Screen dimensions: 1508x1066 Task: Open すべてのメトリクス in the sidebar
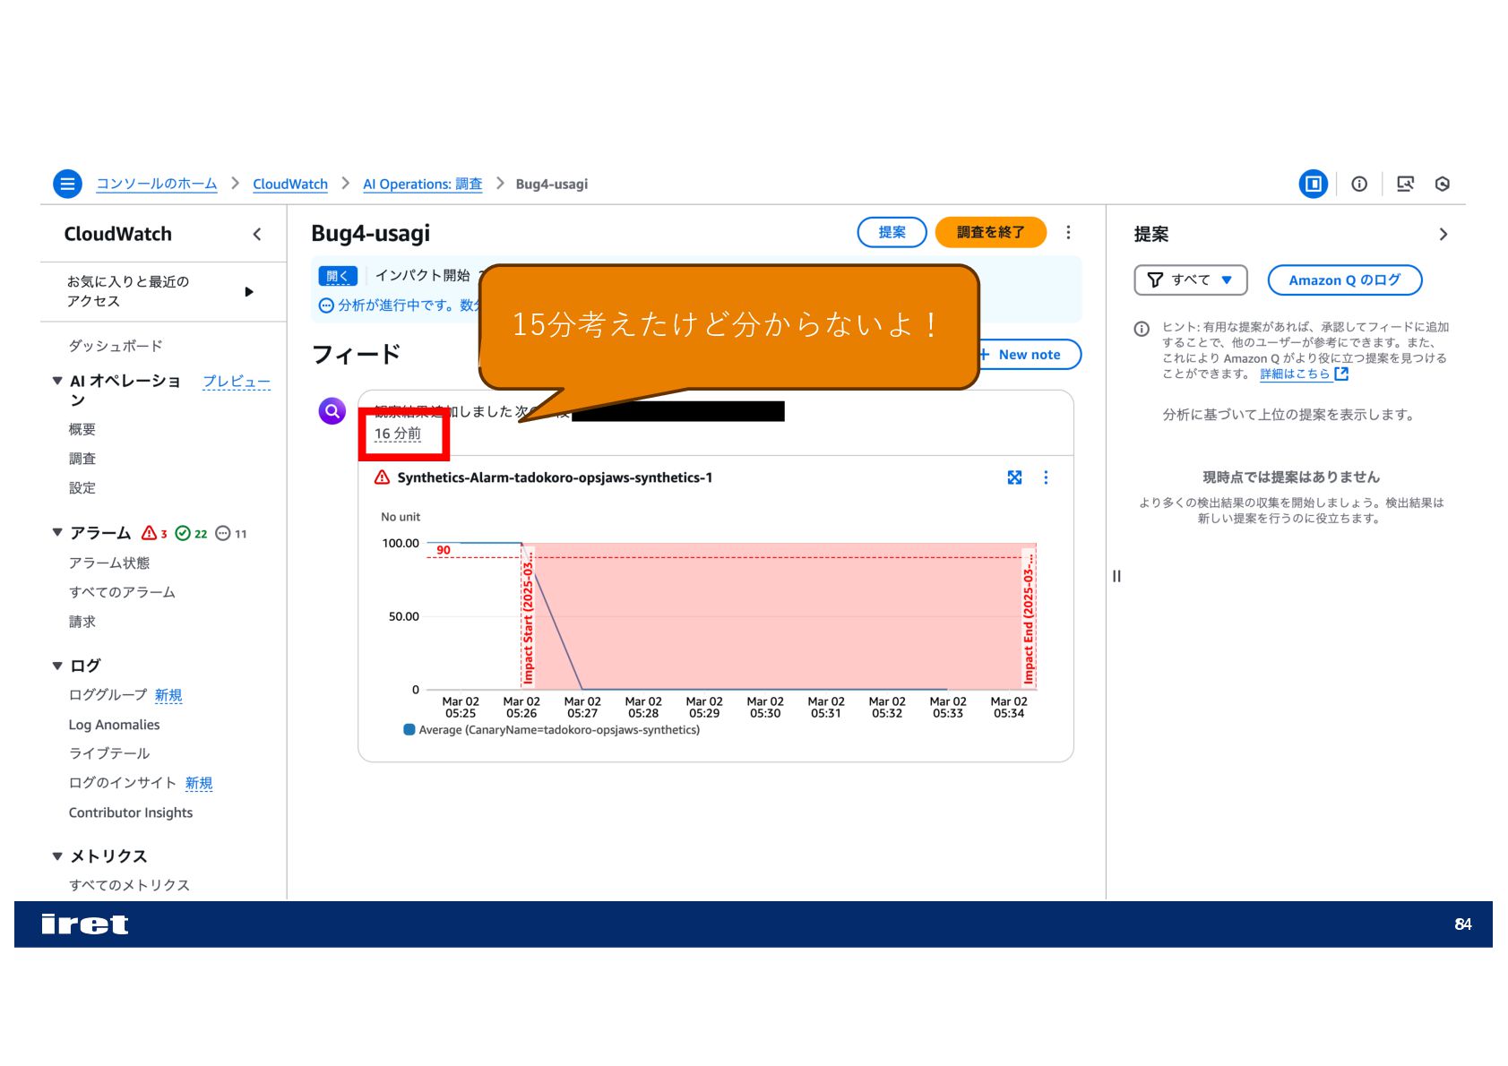[129, 885]
